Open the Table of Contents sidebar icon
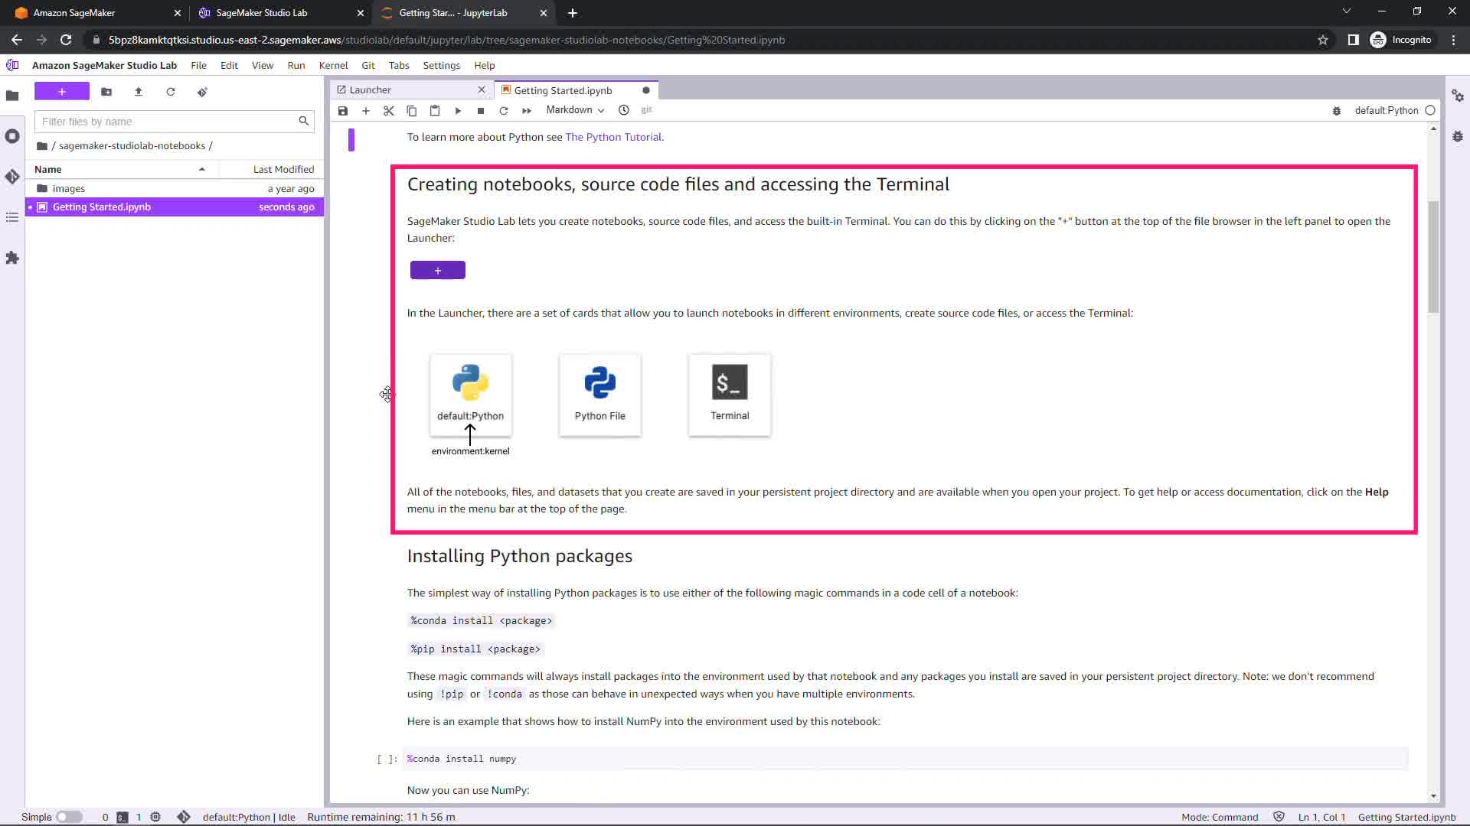 (x=12, y=218)
